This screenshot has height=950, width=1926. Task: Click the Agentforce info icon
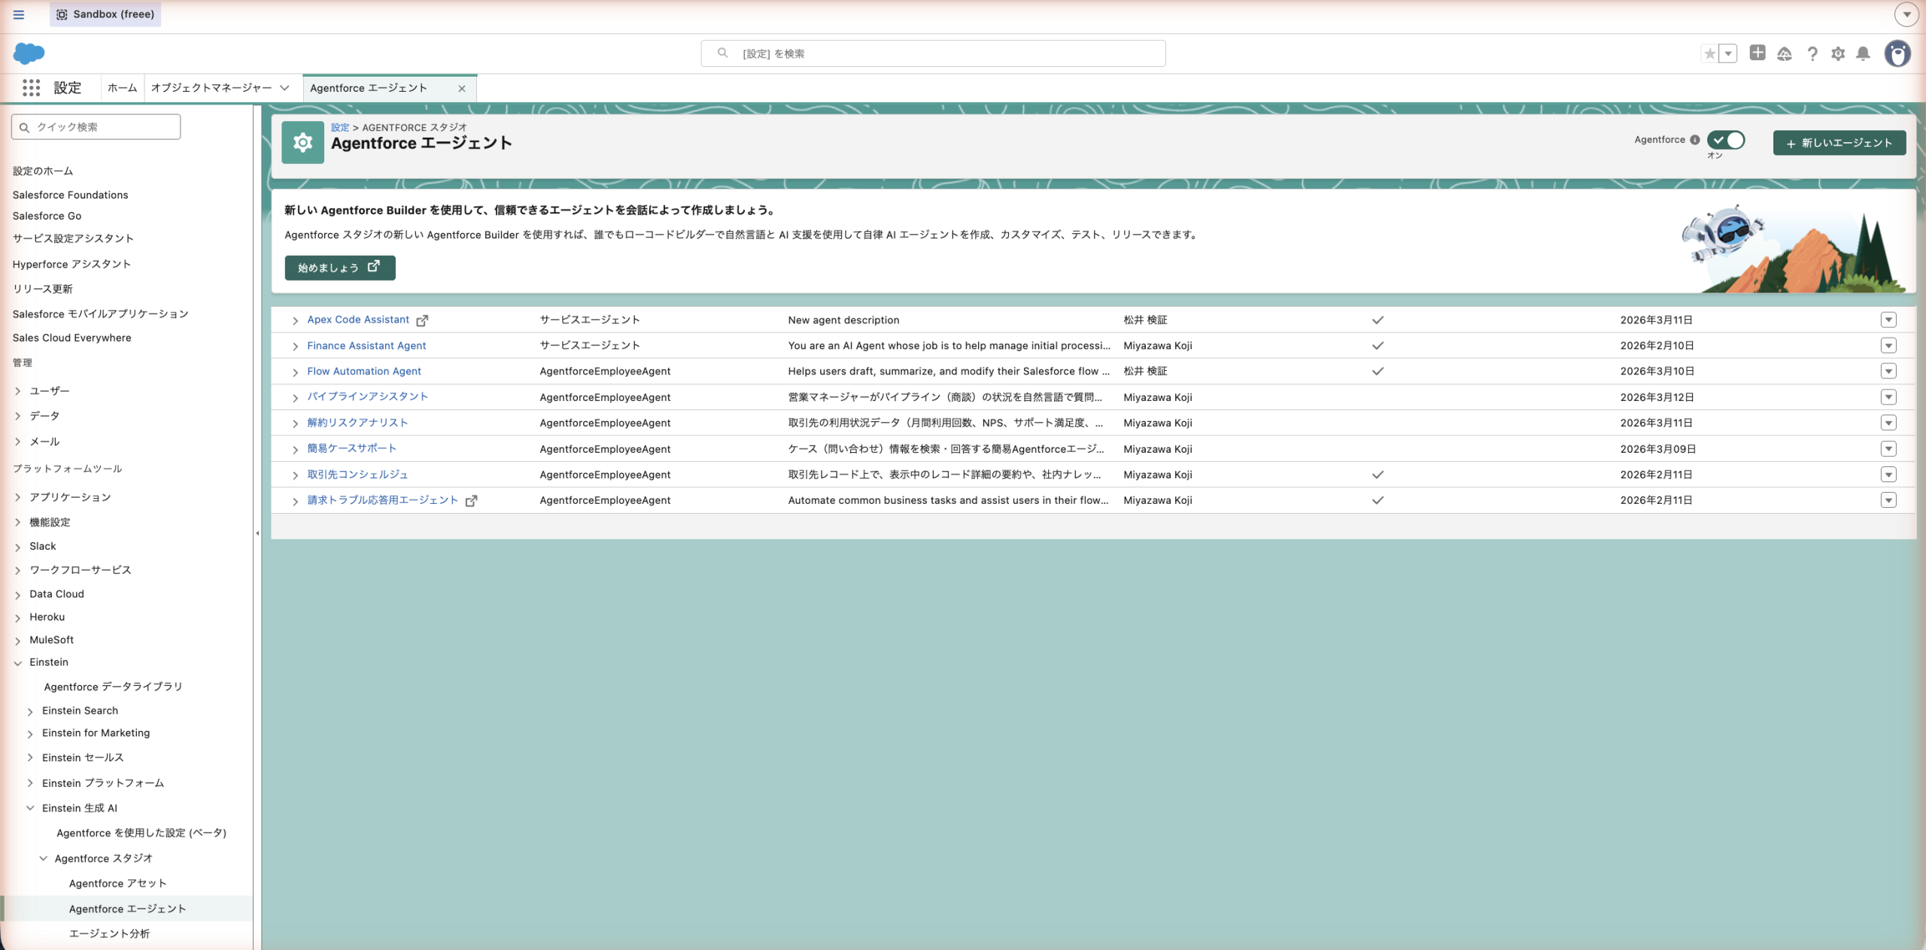click(x=1695, y=140)
